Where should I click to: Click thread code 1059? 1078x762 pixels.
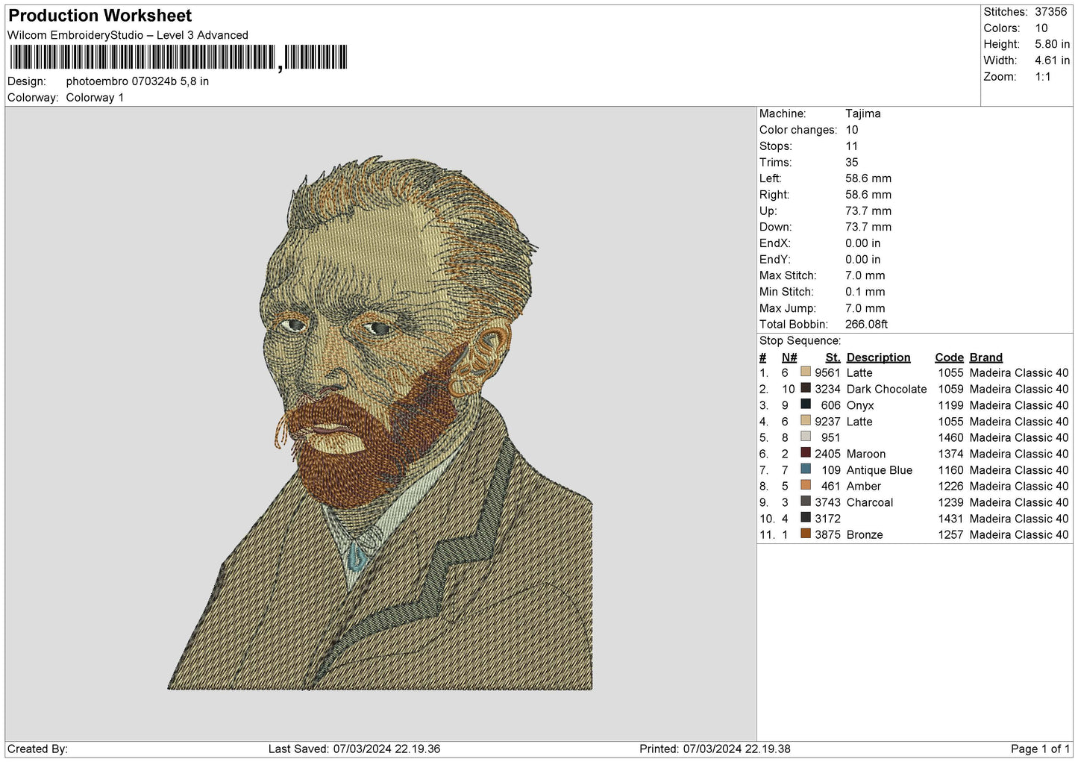pos(951,390)
